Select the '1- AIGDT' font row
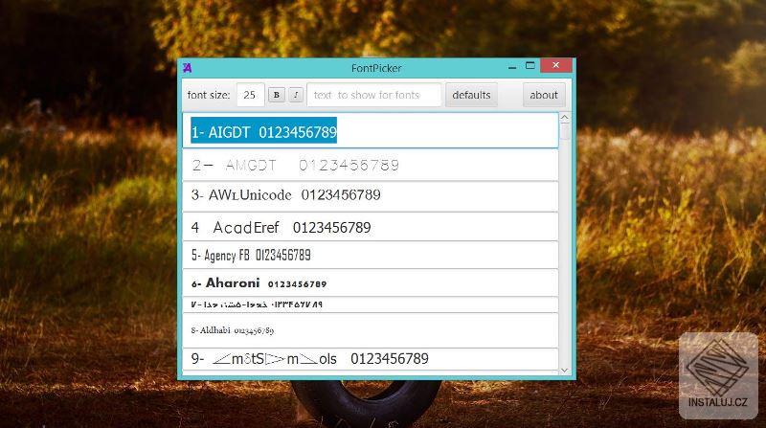Image resolution: width=766 pixels, height=428 pixels. (x=371, y=130)
